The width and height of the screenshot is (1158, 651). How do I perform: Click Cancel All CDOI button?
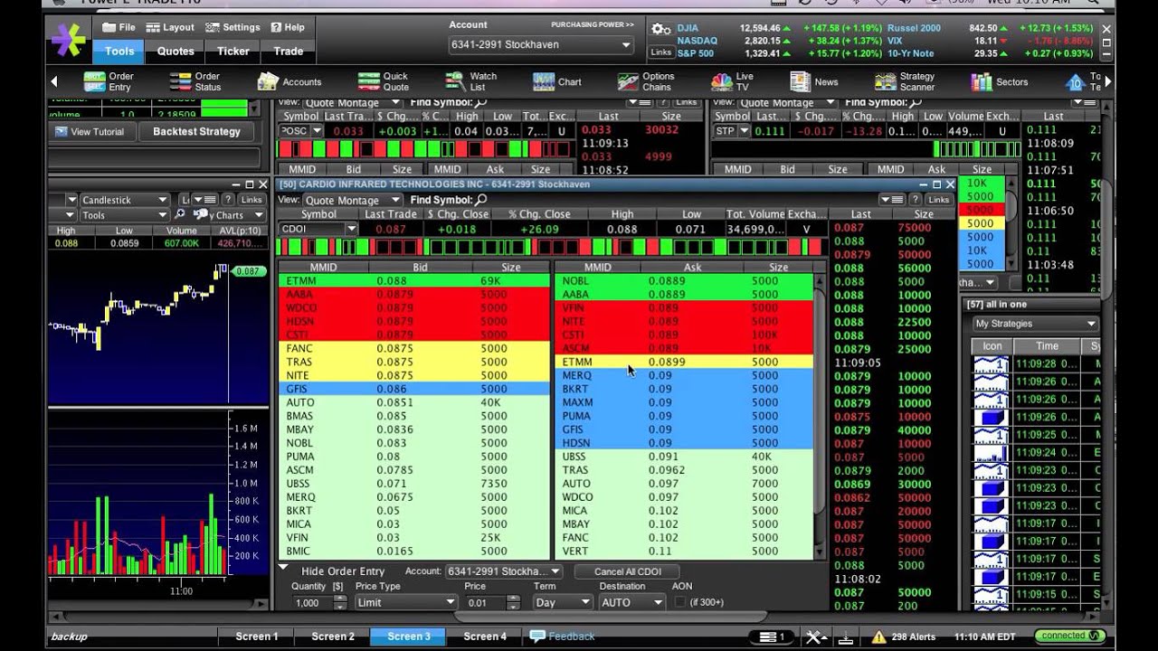628,571
